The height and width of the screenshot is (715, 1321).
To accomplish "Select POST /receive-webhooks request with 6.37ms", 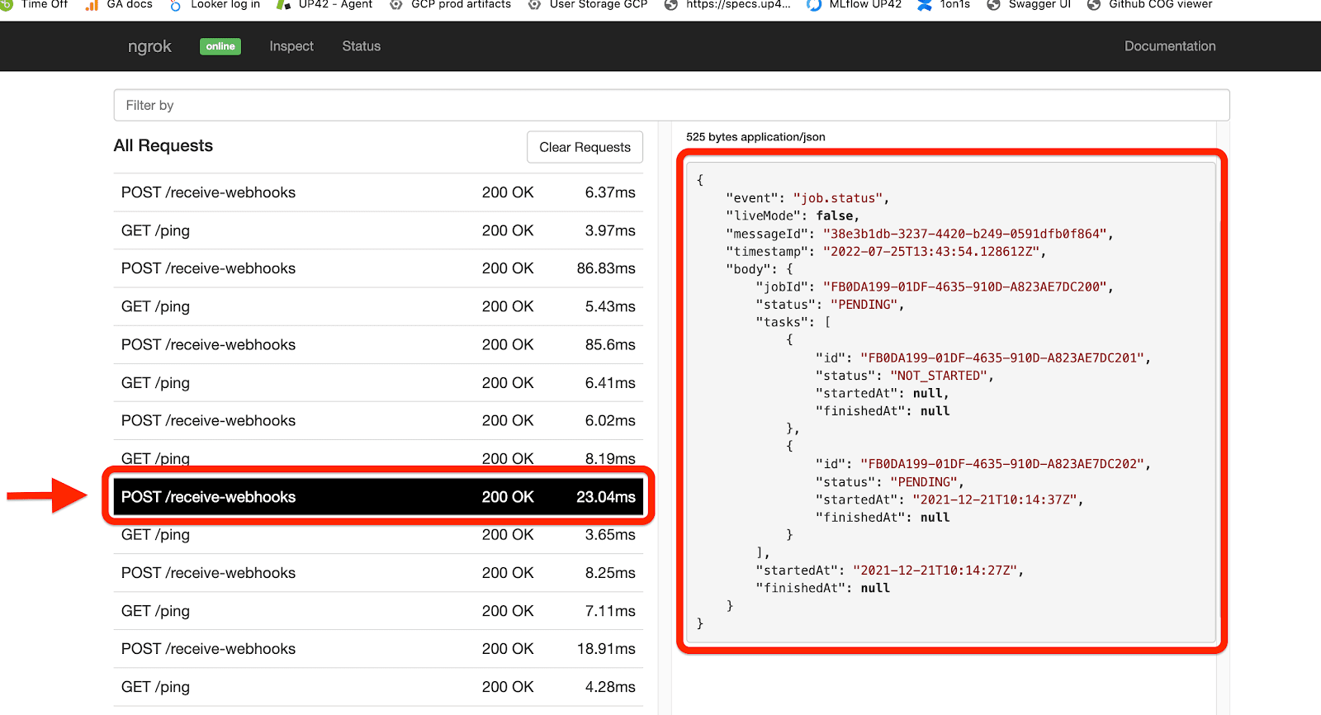I will click(x=378, y=192).
